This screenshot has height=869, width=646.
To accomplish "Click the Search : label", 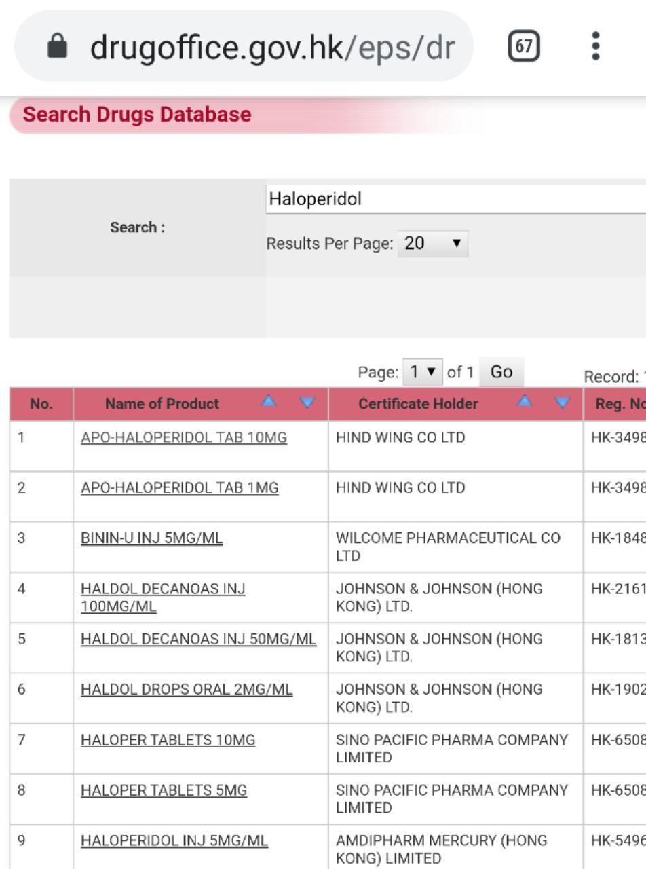I will pyautogui.click(x=138, y=227).
